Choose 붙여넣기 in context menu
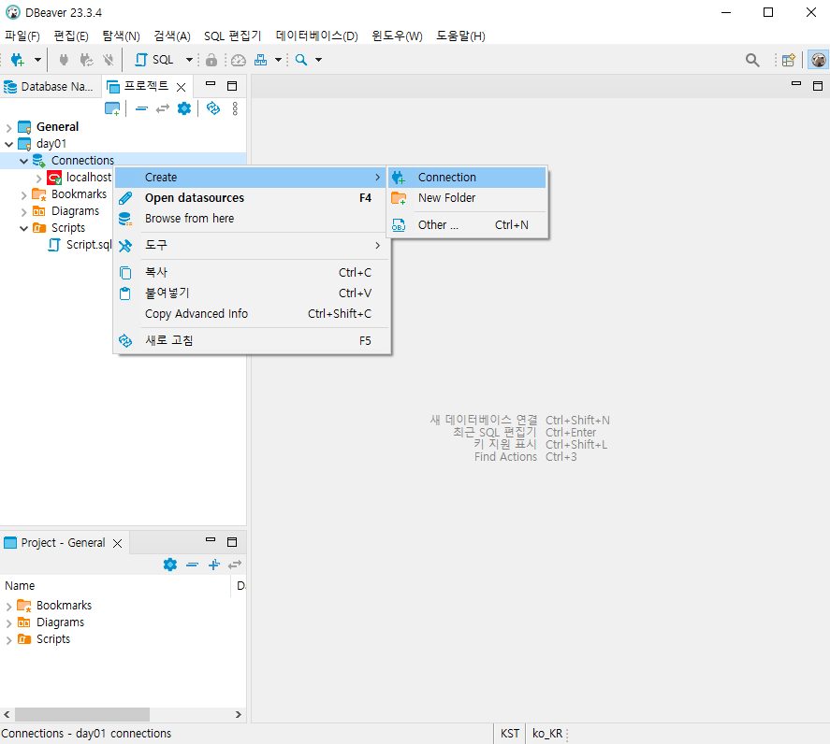The width and height of the screenshot is (830, 744). 250,293
